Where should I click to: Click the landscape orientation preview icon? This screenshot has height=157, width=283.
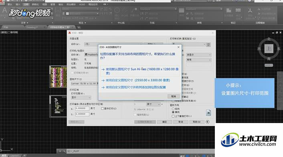(208, 113)
